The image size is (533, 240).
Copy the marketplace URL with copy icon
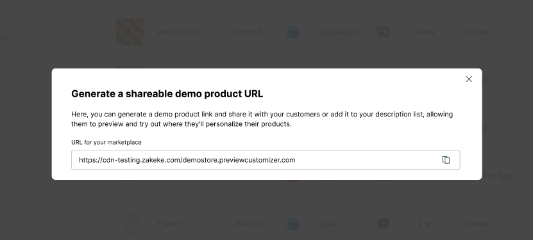(446, 160)
